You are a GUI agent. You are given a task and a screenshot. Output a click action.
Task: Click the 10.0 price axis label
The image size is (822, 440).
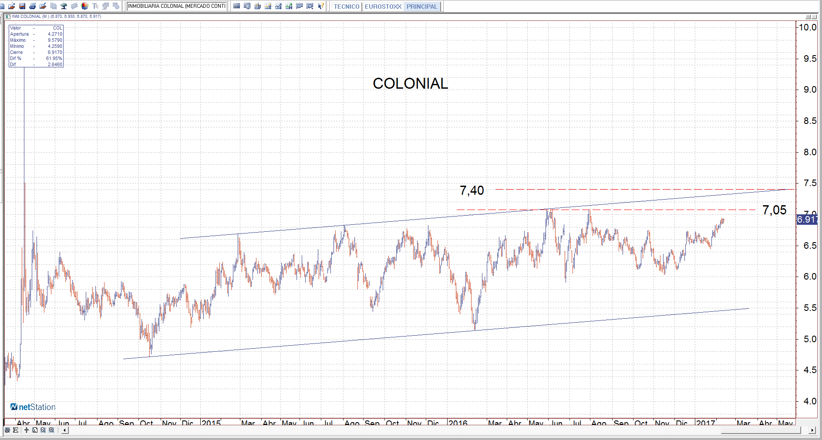tap(808, 27)
